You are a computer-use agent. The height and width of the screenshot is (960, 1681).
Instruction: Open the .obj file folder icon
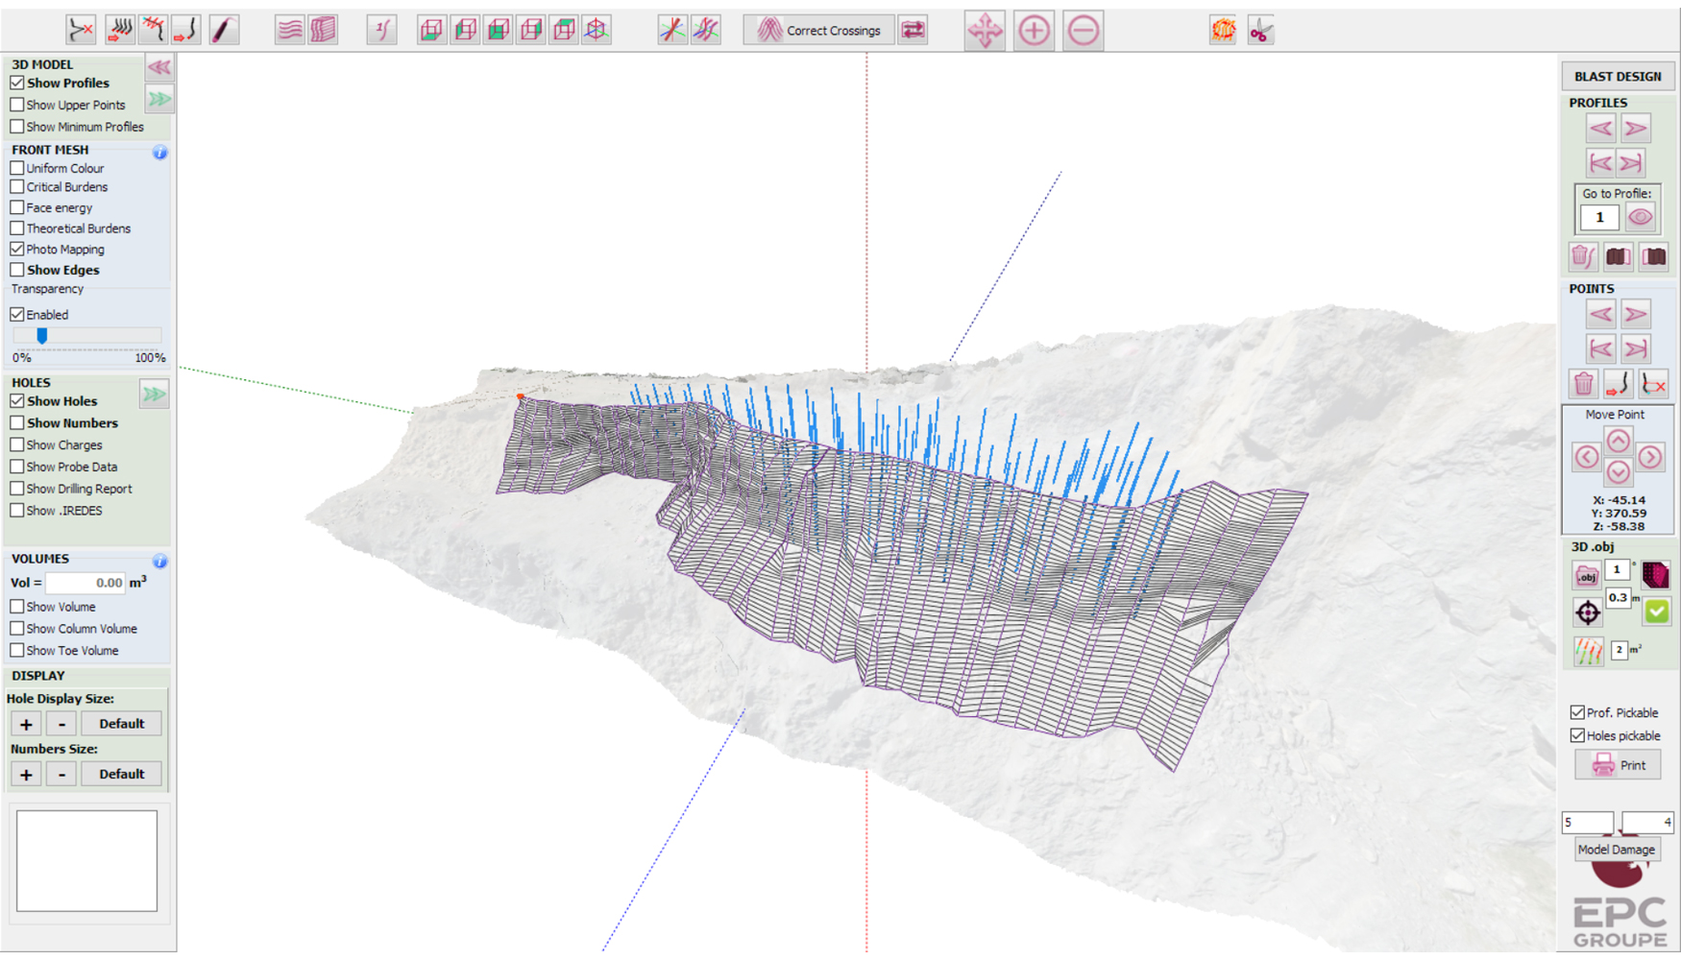[1586, 575]
